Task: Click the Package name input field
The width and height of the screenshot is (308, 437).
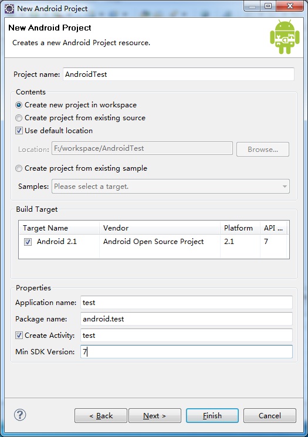Action: (x=187, y=319)
